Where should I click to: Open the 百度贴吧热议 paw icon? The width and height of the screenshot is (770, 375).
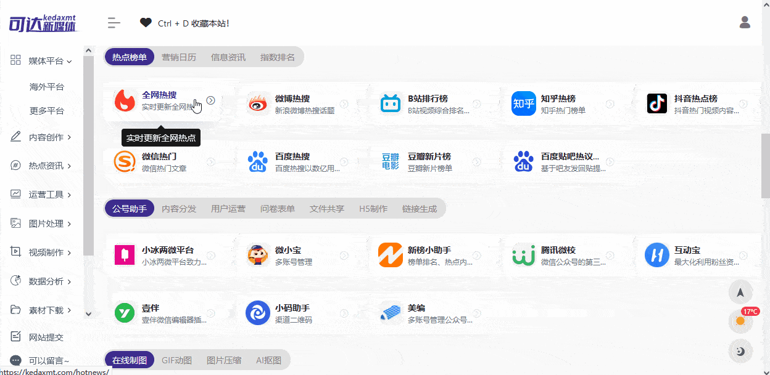tap(524, 162)
